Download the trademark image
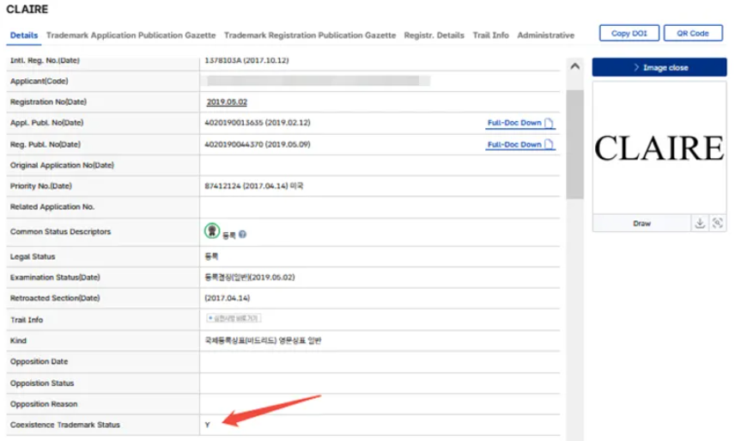This screenshot has height=441, width=735. [700, 224]
